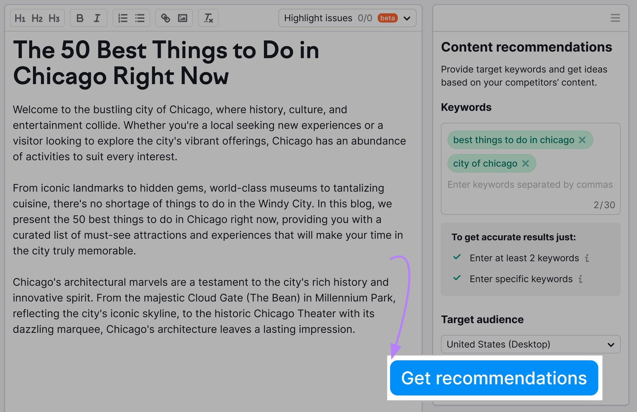Apply bold formatting
The image size is (637, 412).
coord(79,18)
